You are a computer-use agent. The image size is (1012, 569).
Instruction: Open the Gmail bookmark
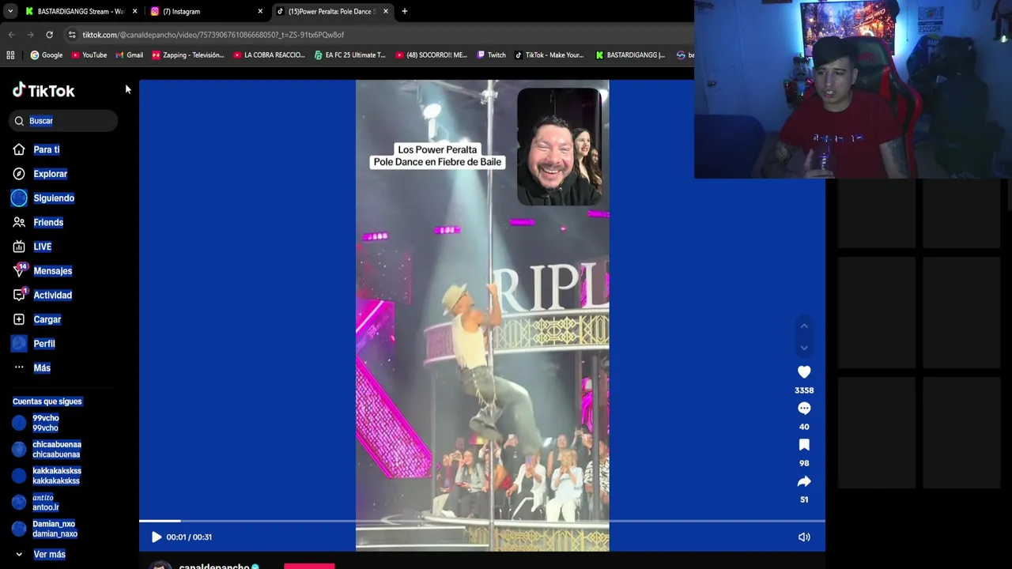click(x=129, y=55)
